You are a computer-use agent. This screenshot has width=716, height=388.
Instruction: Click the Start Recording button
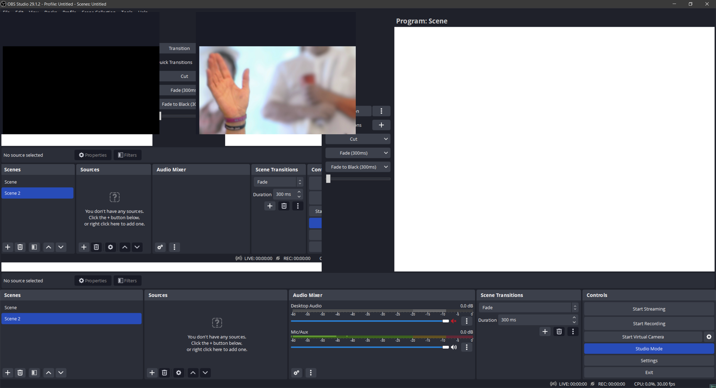tap(649, 323)
